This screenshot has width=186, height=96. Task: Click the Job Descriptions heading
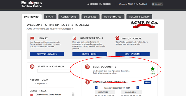[91, 38]
